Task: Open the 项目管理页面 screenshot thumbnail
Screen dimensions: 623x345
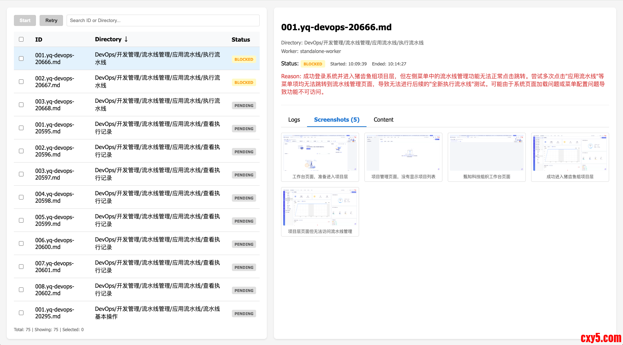Action: pos(403,153)
